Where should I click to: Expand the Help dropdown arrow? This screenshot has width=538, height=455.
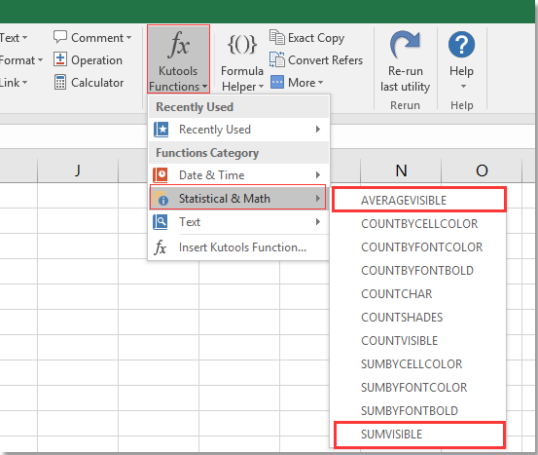tap(463, 87)
